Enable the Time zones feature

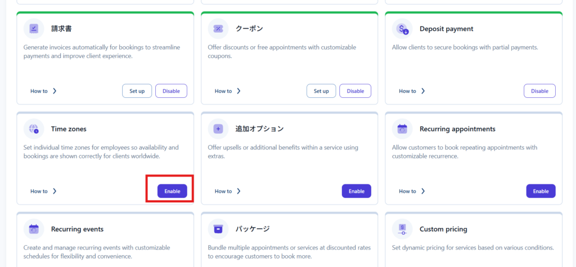coord(172,191)
